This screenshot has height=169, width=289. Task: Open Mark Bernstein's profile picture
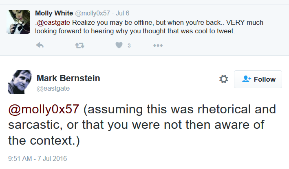20,82
